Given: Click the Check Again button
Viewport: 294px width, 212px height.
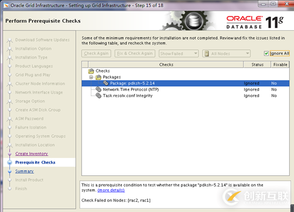Looking at the screenshot, I should pyautogui.click(x=96, y=54).
